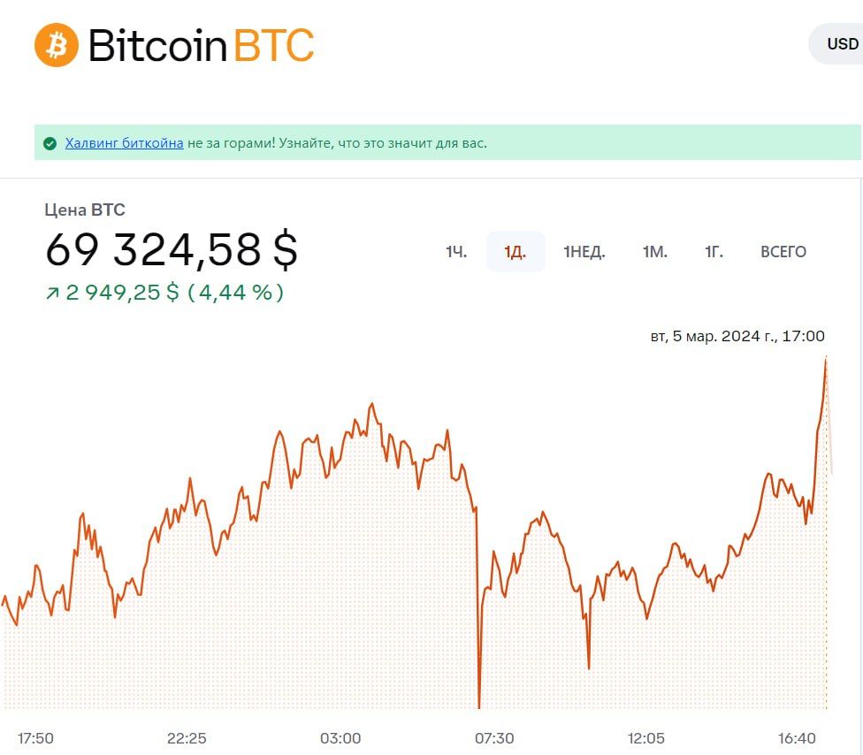The image size is (863, 755).
Task: Click the Цена BTC label
Action: pyautogui.click(x=85, y=210)
